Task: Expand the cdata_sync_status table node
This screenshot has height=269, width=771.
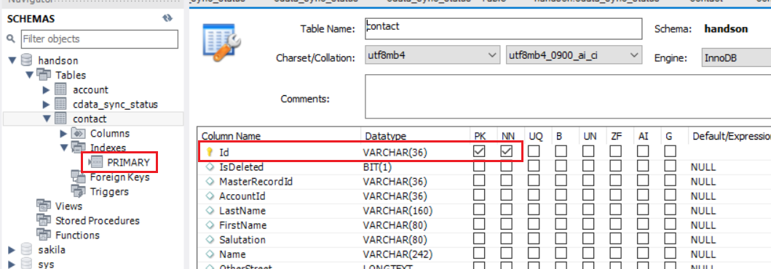Action: pyautogui.click(x=47, y=104)
